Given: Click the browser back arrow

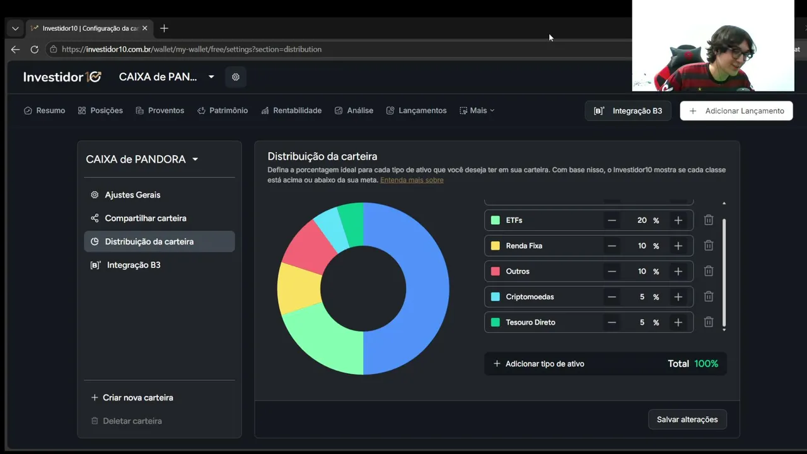Looking at the screenshot, I should click(15, 49).
